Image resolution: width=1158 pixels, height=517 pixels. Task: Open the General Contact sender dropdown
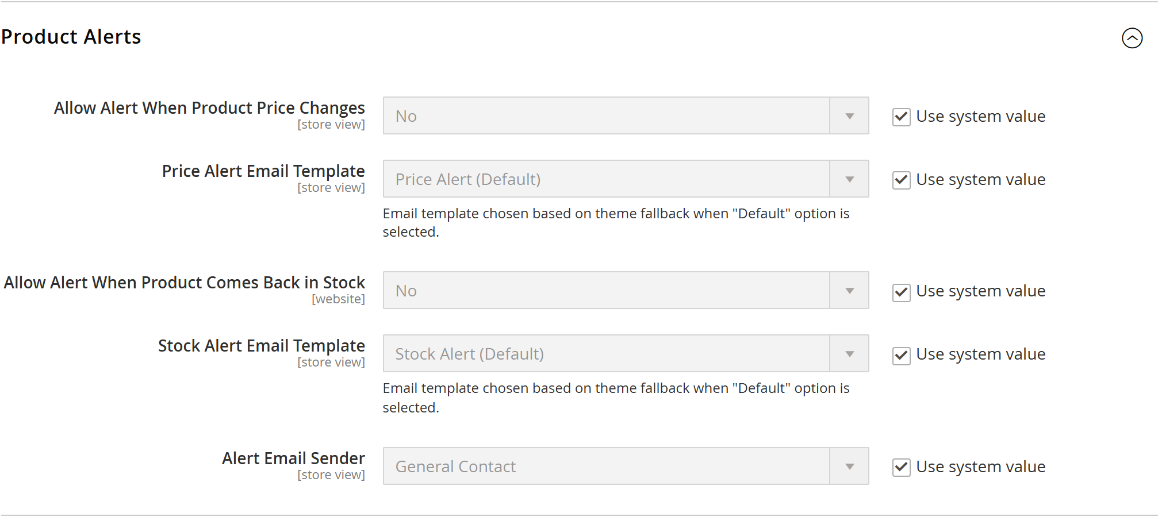coord(626,466)
